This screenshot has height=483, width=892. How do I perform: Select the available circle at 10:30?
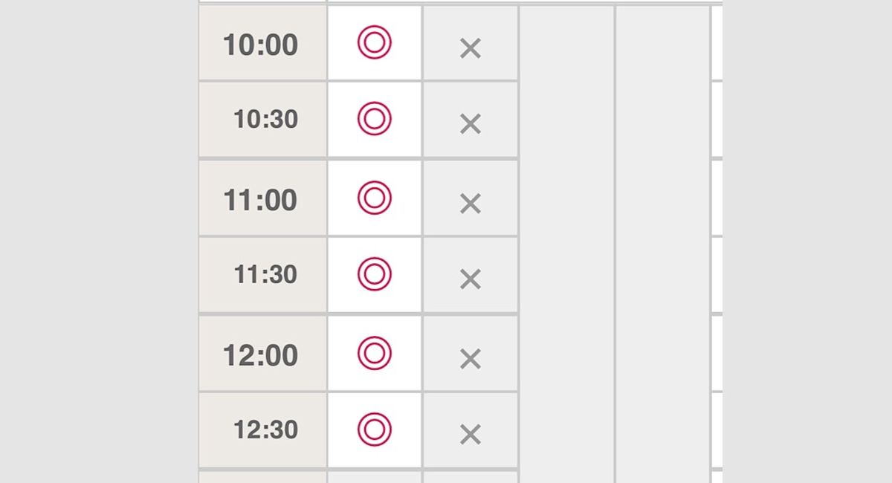point(374,118)
